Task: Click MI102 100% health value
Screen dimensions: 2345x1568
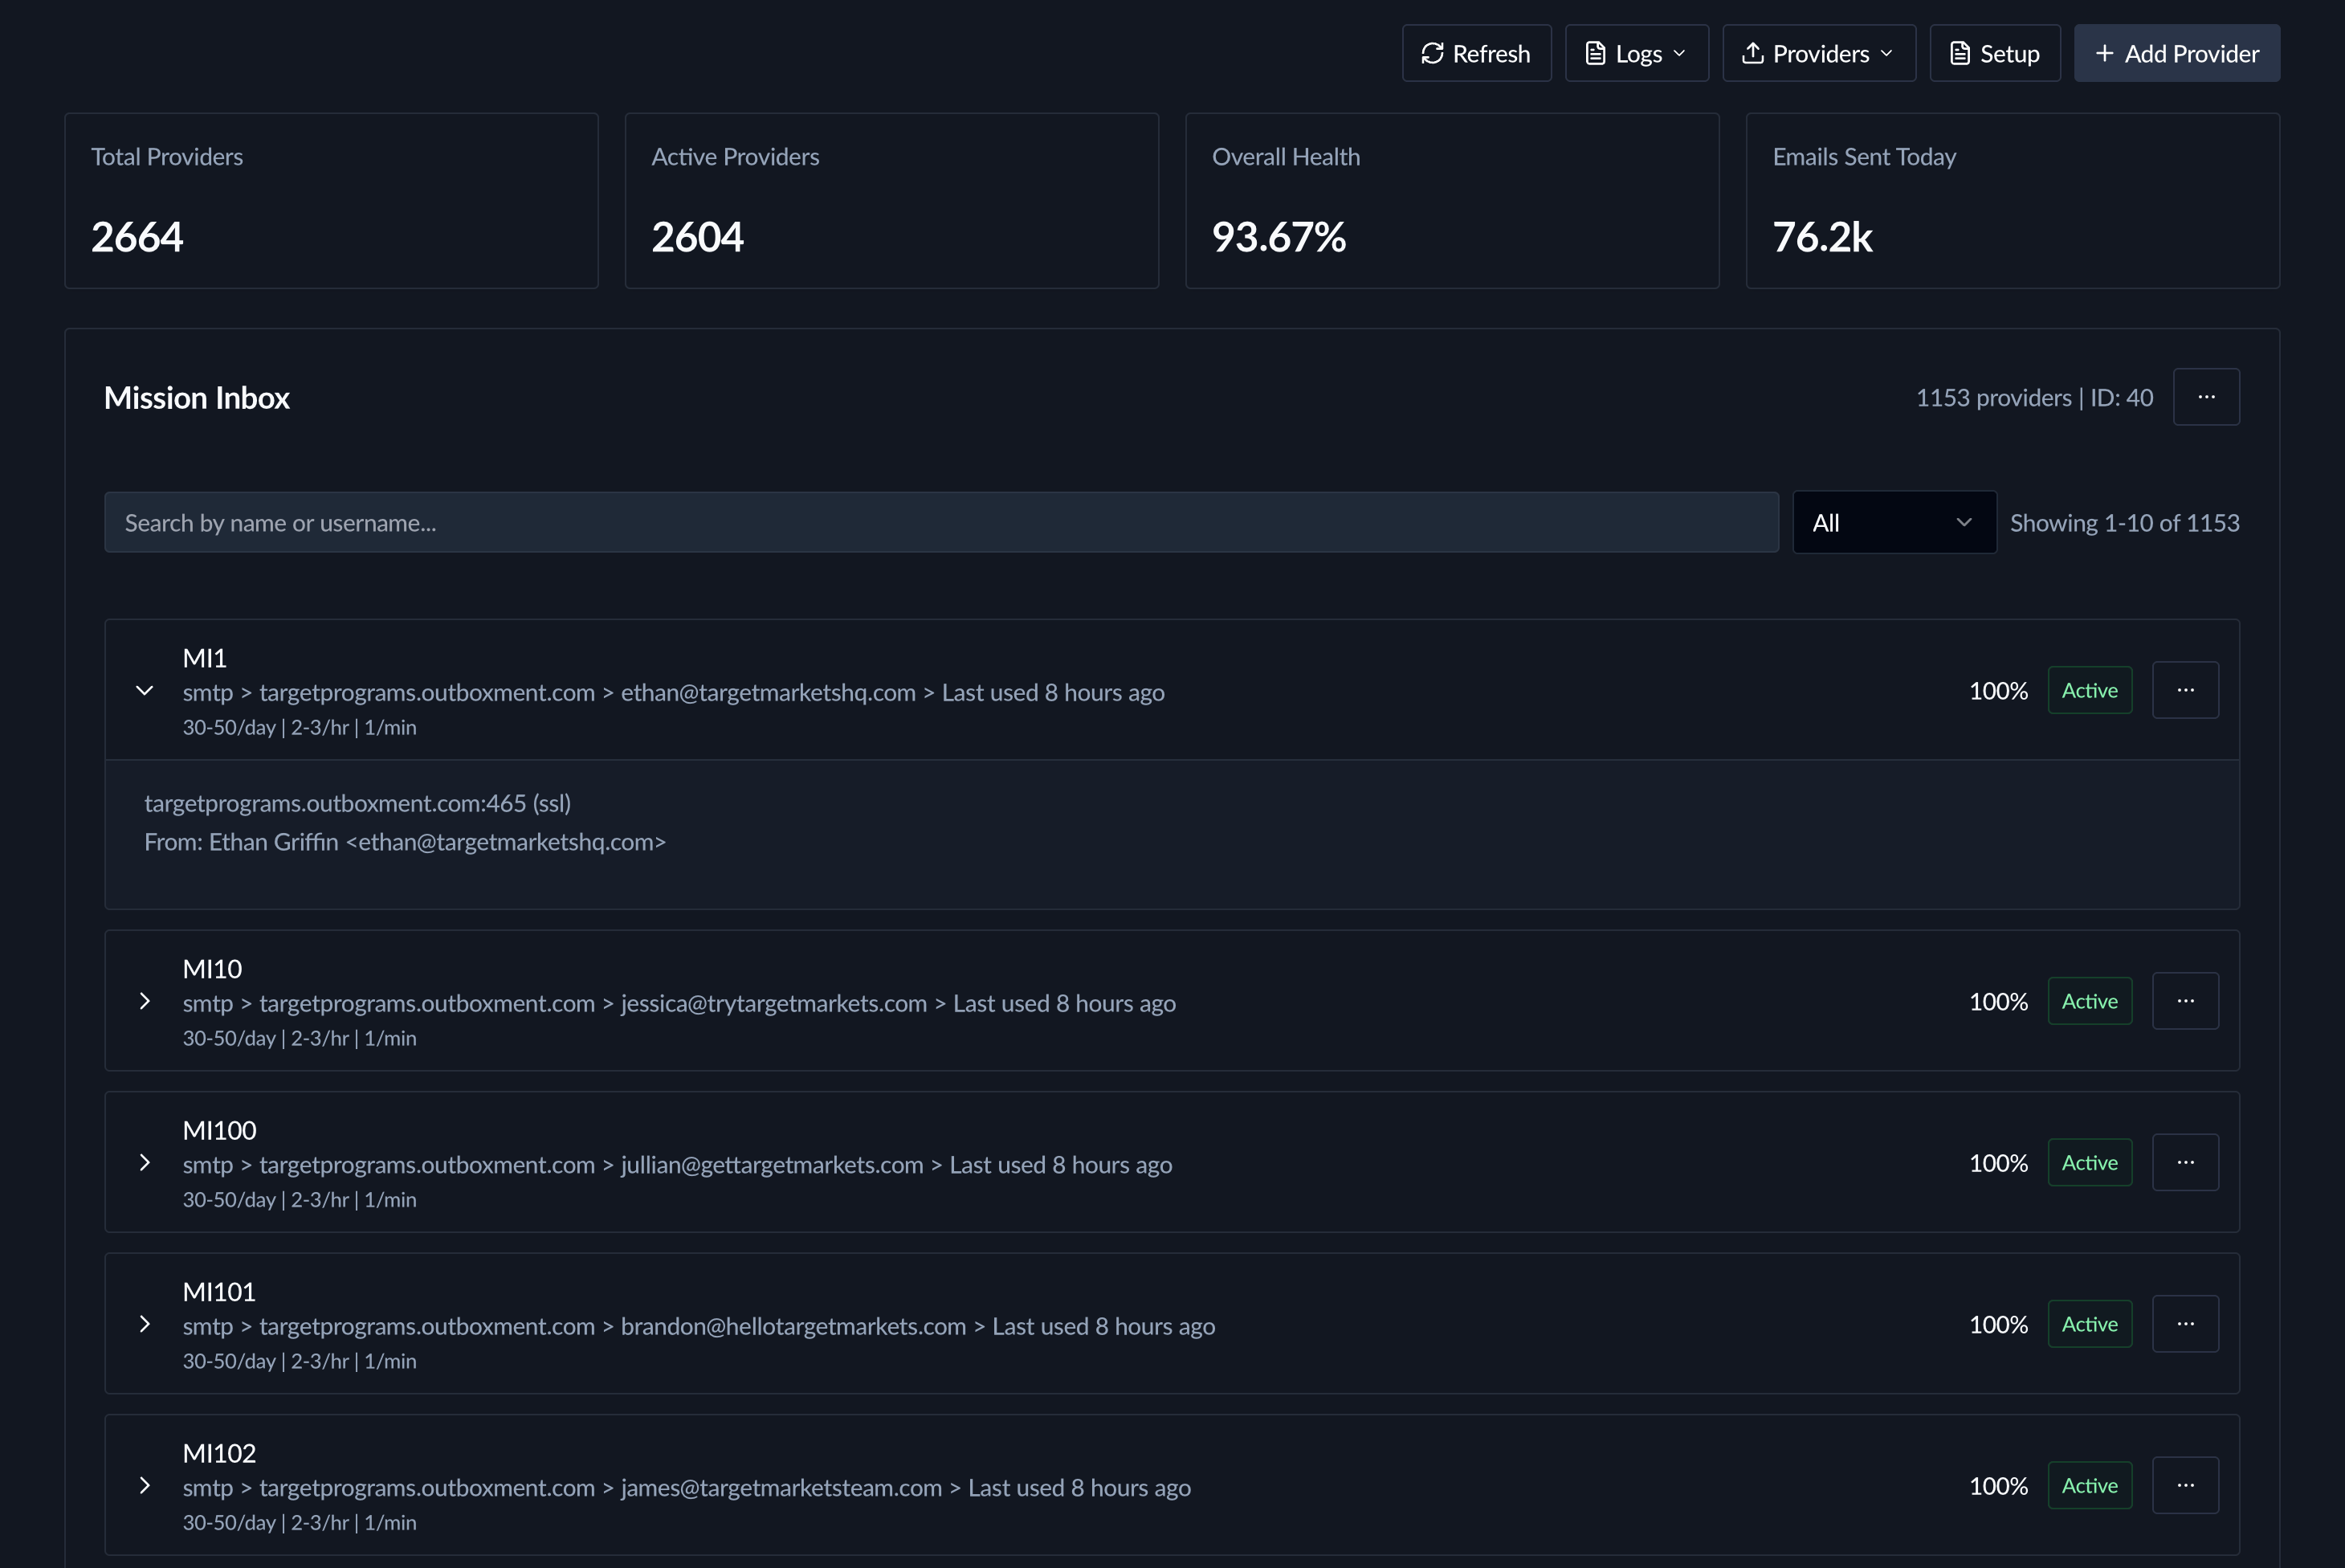Action: [1998, 1486]
